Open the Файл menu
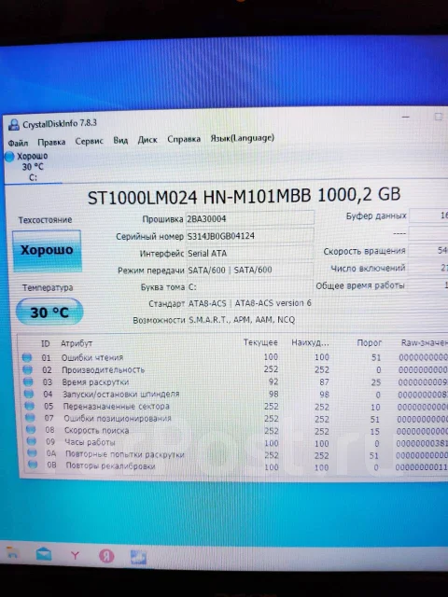 [18, 143]
